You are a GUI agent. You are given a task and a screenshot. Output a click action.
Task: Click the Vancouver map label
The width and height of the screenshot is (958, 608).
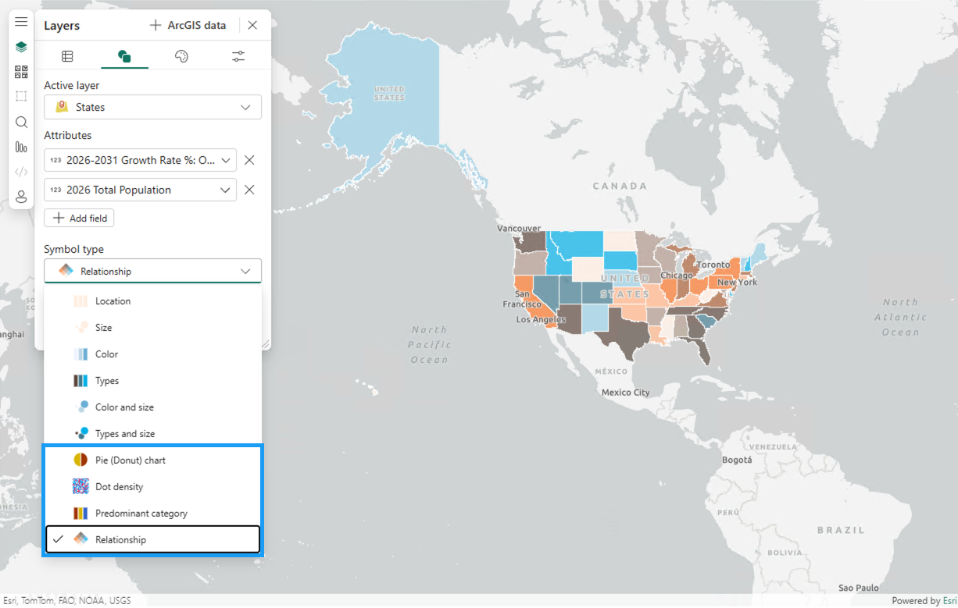519,229
